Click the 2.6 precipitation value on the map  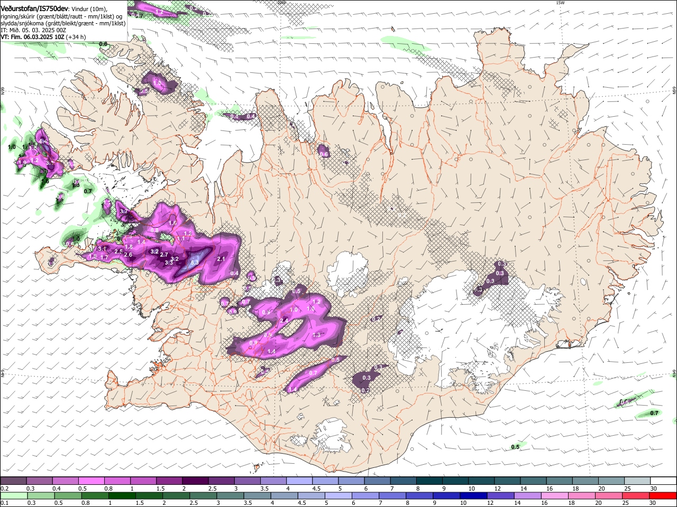tap(128, 255)
